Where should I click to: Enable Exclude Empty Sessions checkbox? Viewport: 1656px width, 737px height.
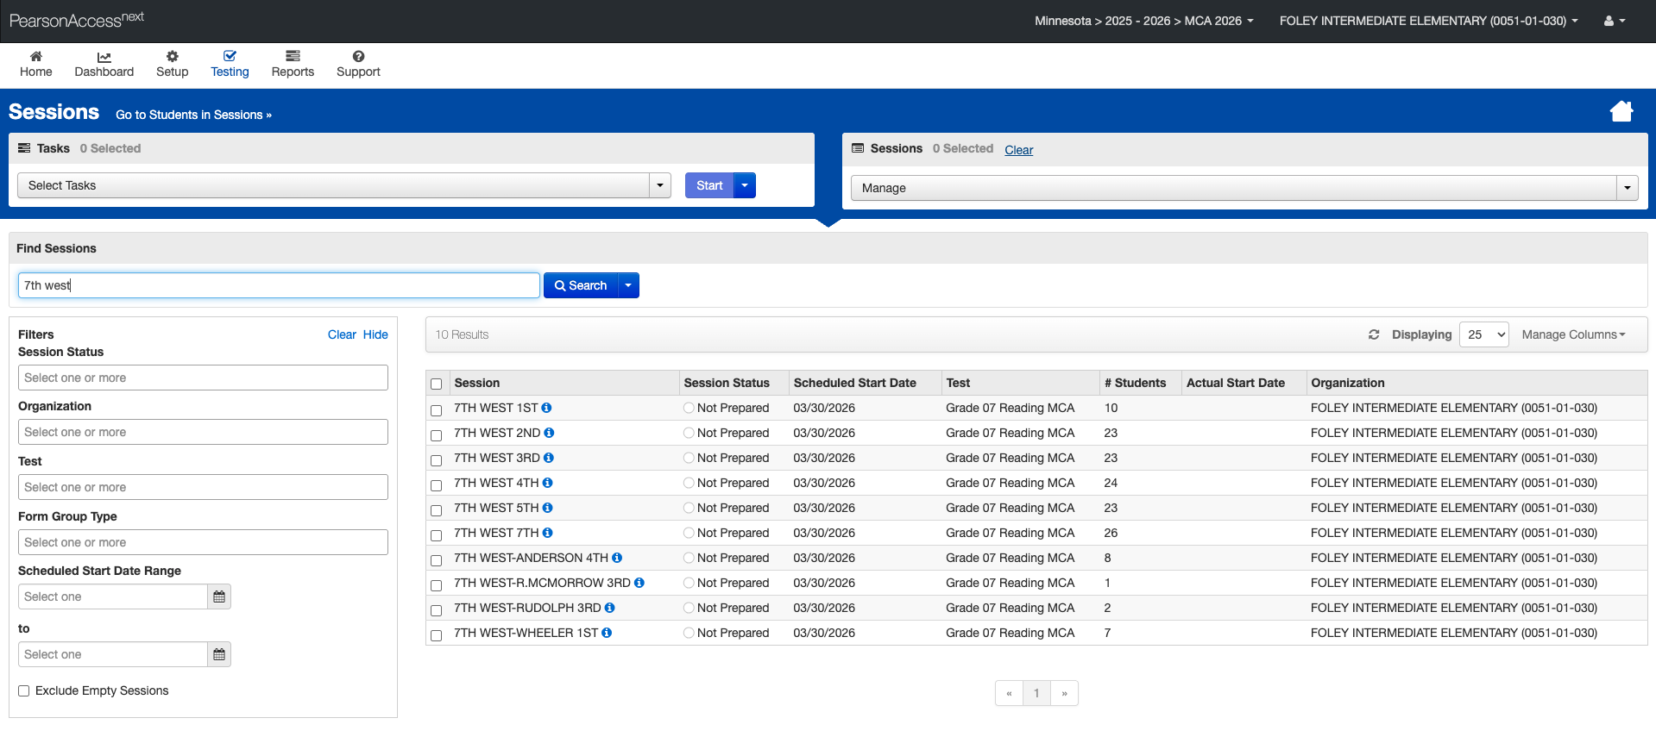(24, 690)
